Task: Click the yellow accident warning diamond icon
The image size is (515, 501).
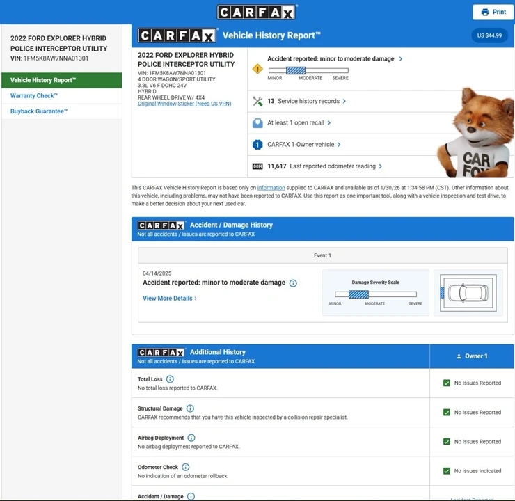Action: pyautogui.click(x=257, y=69)
